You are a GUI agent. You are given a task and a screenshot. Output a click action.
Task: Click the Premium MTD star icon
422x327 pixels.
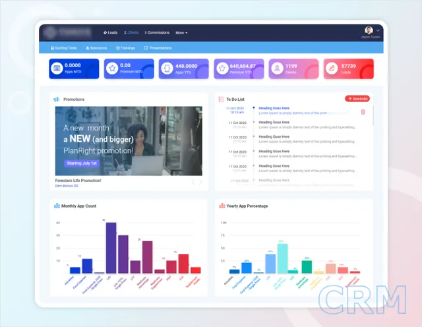click(x=112, y=68)
